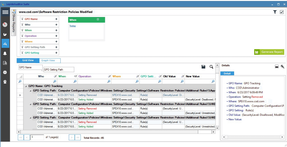Expand the Who filter with plus
The height and width of the screenshot is (147, 287).
tap(56, 25)
